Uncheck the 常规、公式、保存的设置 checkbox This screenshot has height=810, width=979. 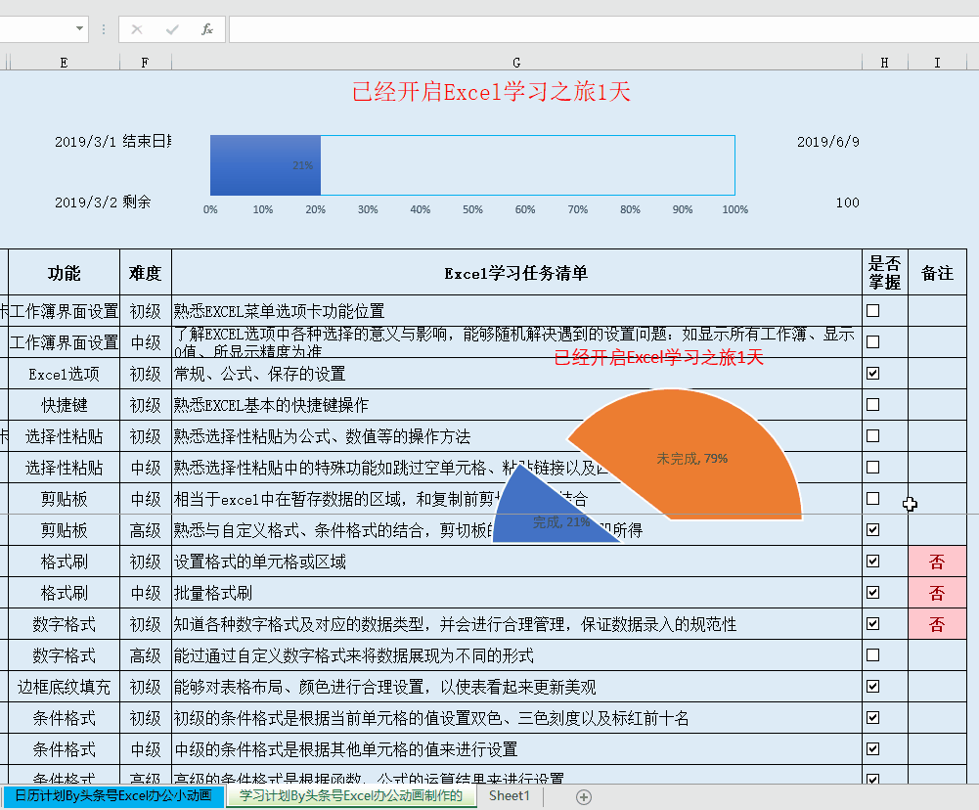(872, 373)
